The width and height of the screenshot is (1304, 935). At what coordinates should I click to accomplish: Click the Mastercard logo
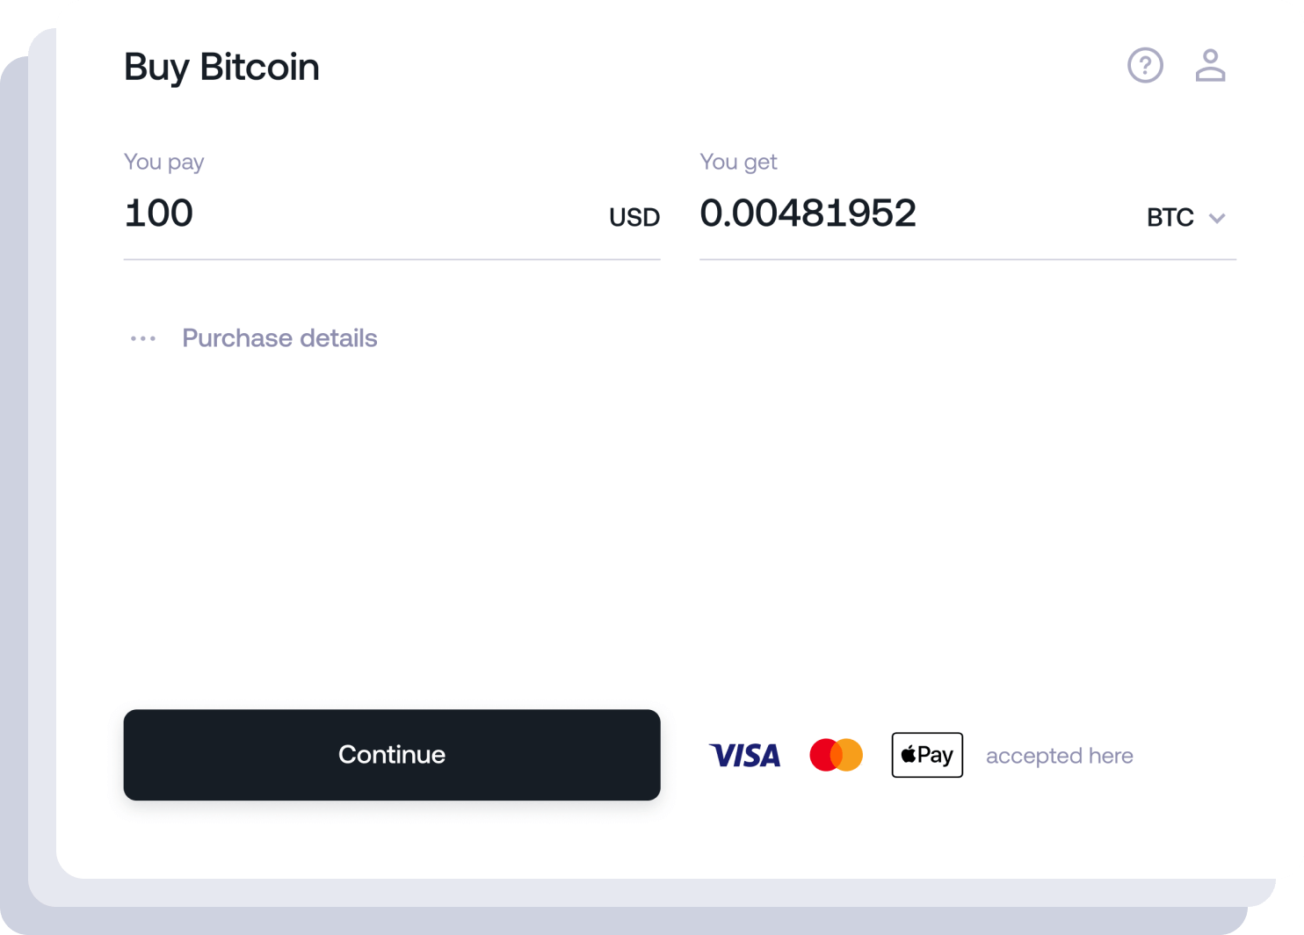pyautogui.click(x=836, y=755)
